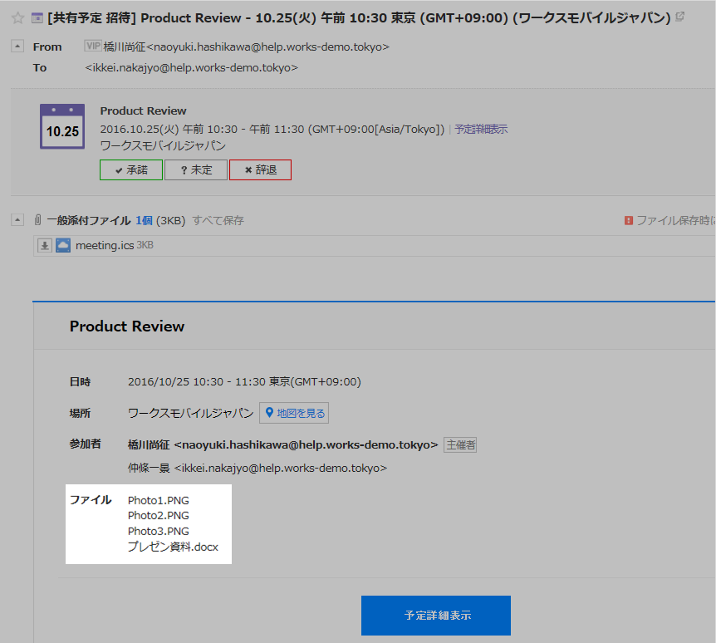Click the 1個 attachment count link
Screen dimensions: 716x643
(x=144, y=220)
